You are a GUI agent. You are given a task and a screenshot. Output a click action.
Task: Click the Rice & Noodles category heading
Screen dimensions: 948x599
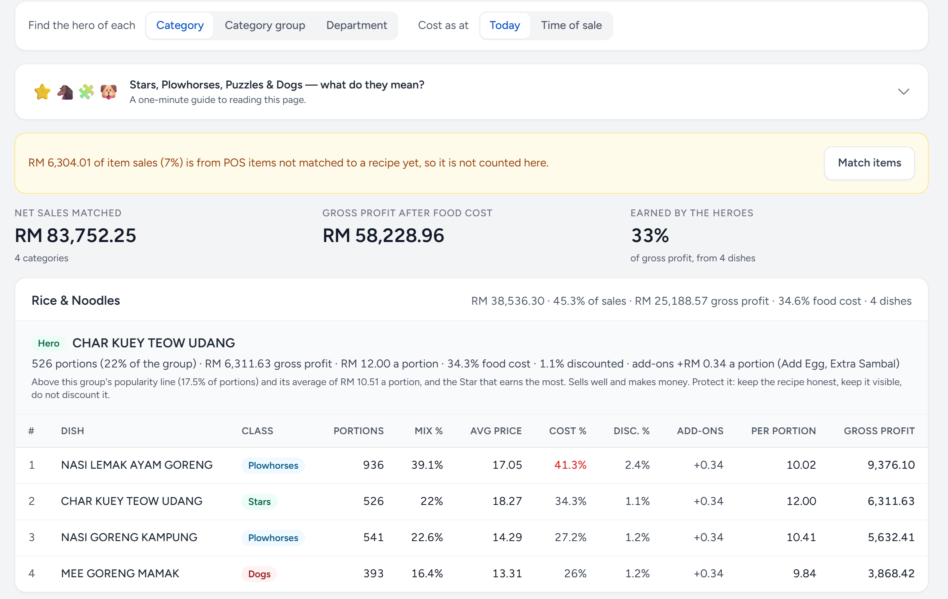click(x=76, y=300)
